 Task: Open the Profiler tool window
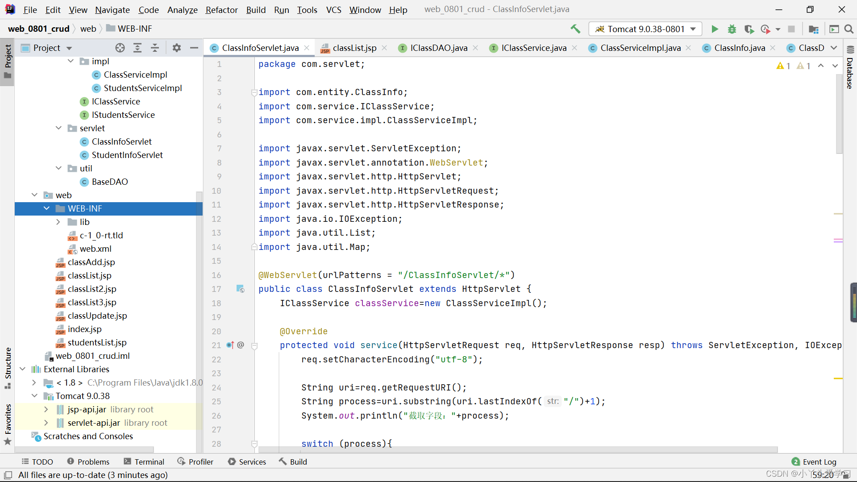(x=196, y=461)
